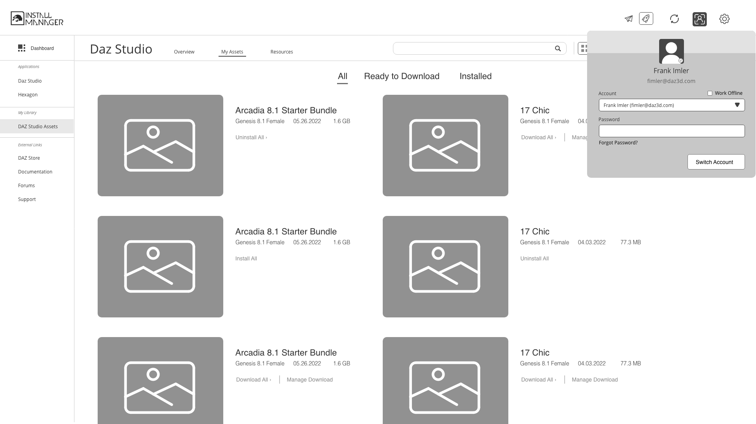This screenshot has height=424, width=756.
Task: Click email fimler@daz3d.com under profile name
Action: coord(671,81)
